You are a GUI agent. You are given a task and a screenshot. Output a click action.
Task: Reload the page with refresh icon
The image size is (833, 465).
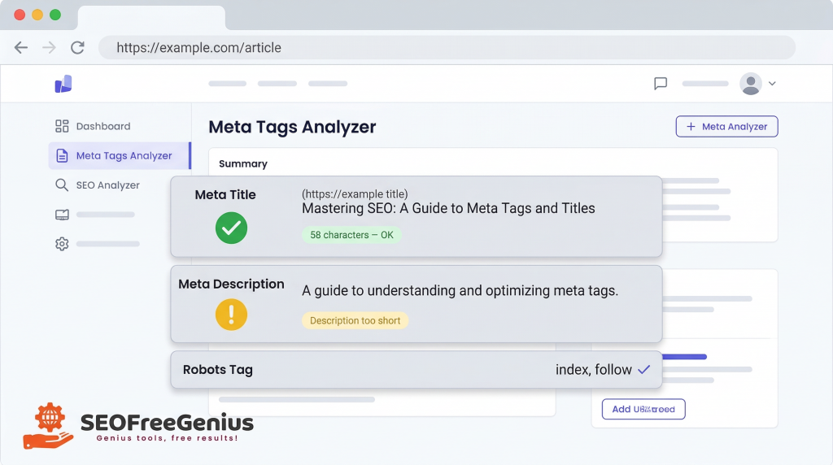(x=77, y=47)
